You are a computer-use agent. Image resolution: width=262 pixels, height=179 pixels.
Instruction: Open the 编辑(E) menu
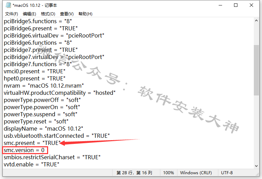[29, 14]
